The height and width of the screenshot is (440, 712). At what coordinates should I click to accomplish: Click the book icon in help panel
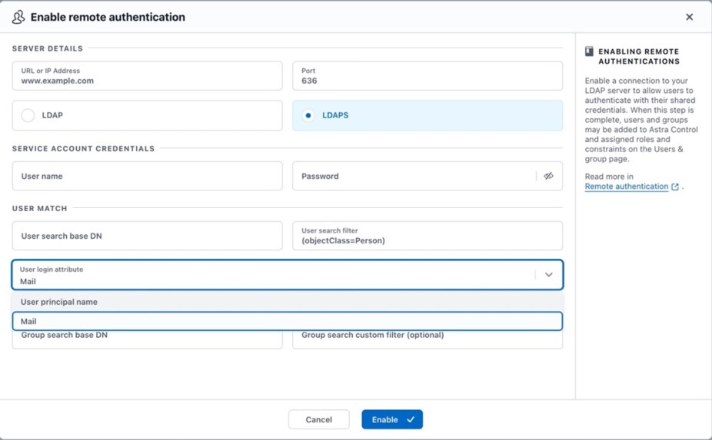(589, 51)
